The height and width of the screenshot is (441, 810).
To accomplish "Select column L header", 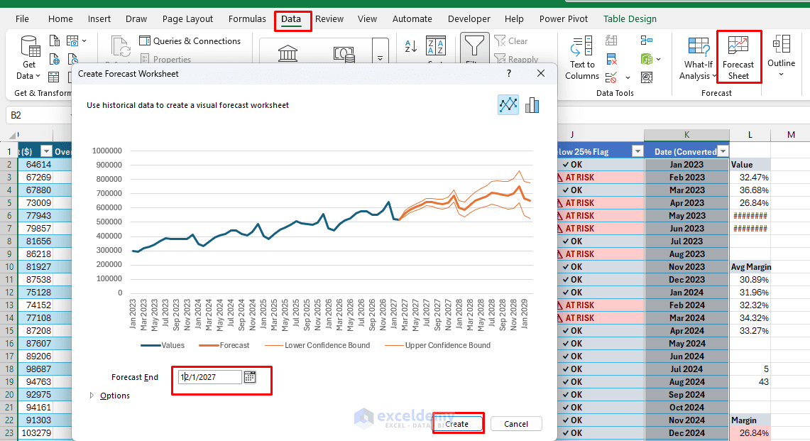I will coord(750,134).
